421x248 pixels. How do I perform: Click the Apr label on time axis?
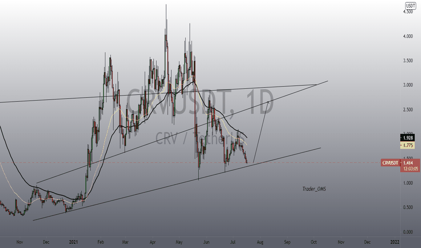pos(153,242)
